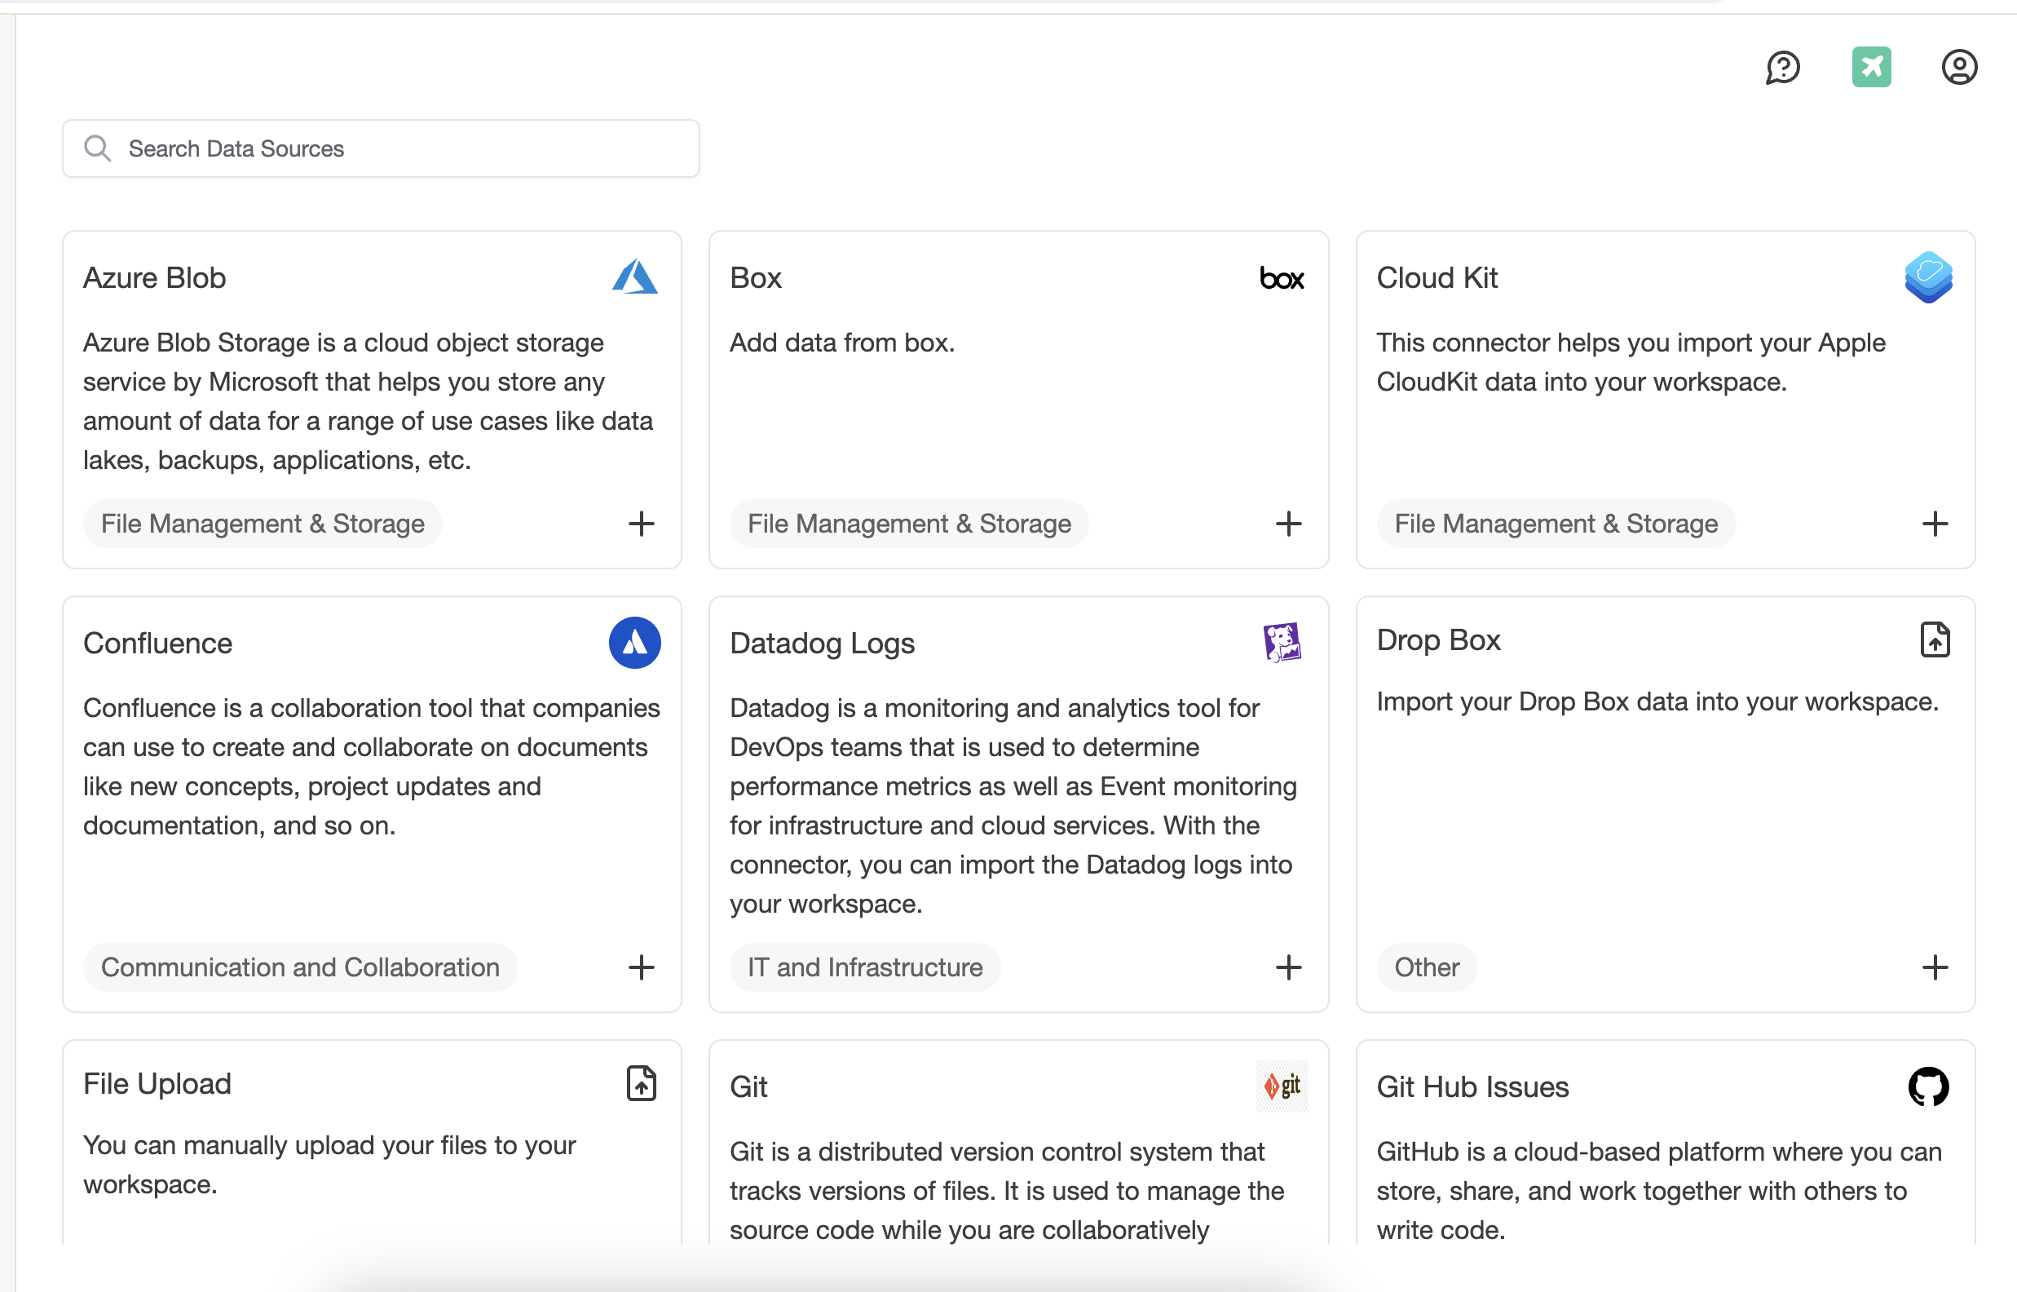2017x1292 pixels.
Task: Add the Confluence data source
Action: (x=642, y=967)
